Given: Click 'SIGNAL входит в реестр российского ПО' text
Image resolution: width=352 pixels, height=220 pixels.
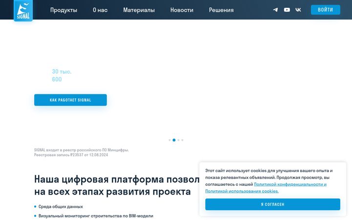Looking at the screenshot, I should coord(81,150).
